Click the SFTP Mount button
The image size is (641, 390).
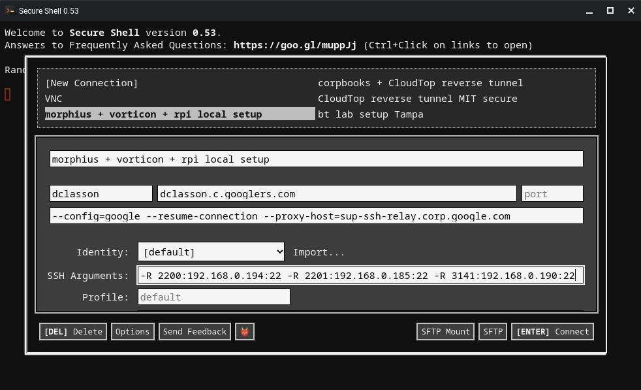point(445,332)
